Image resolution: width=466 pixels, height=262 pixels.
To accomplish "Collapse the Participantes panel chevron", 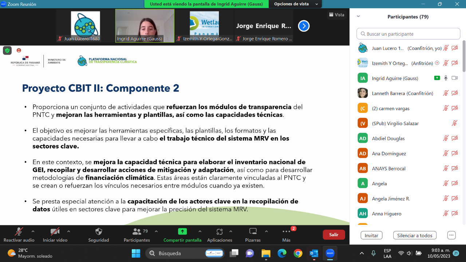I will (358, 16).
